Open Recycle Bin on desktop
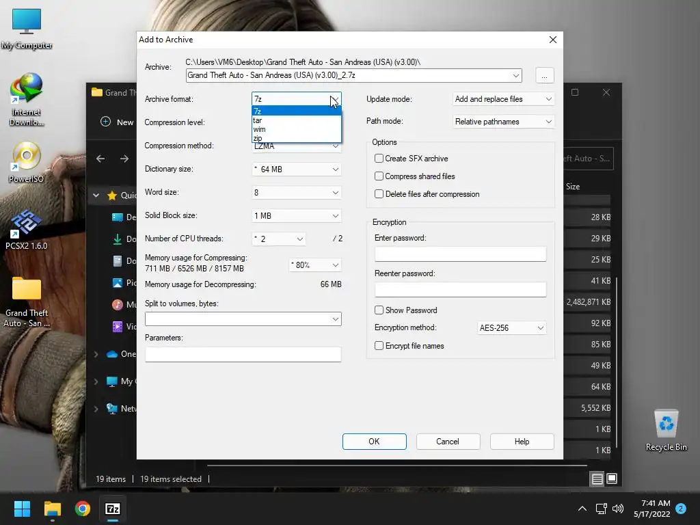 click(x=666, y=430)
